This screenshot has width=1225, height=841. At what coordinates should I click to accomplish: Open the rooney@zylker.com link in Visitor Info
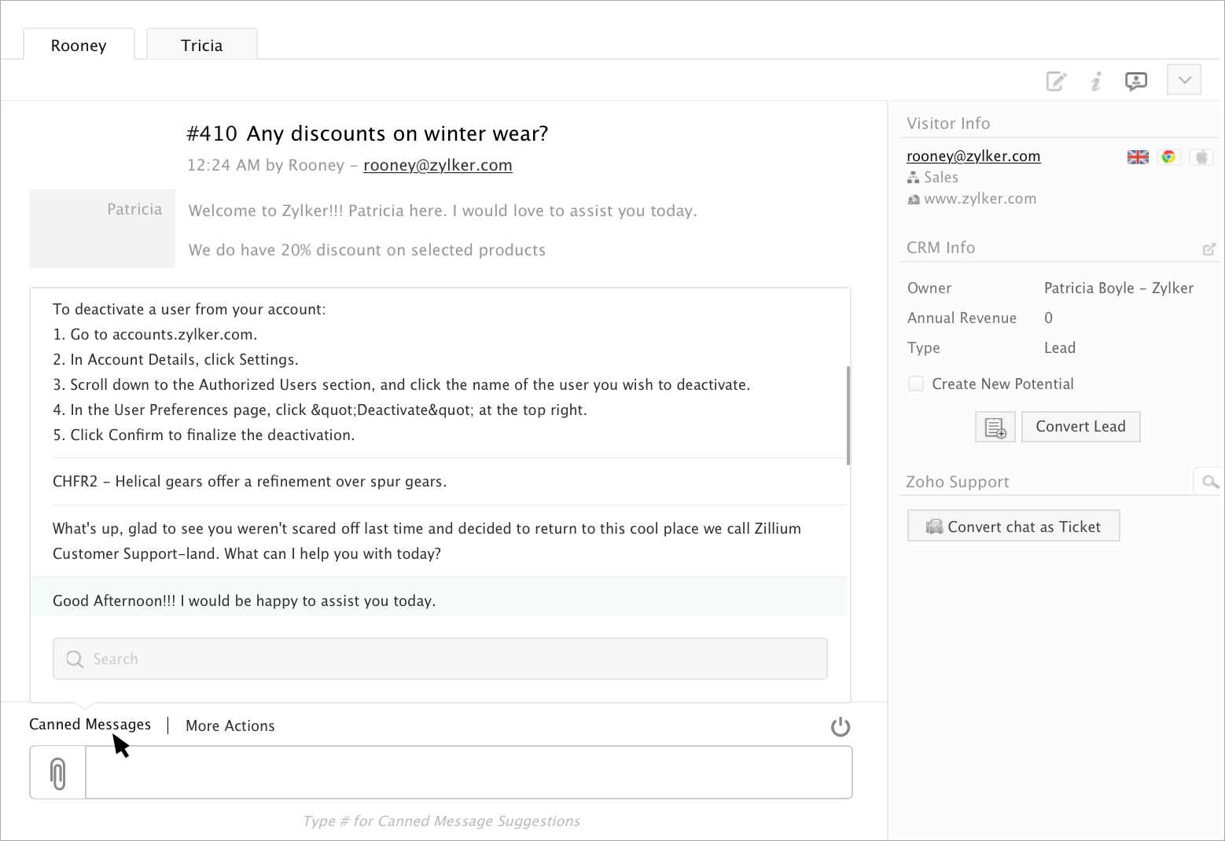tap(973, 156)
